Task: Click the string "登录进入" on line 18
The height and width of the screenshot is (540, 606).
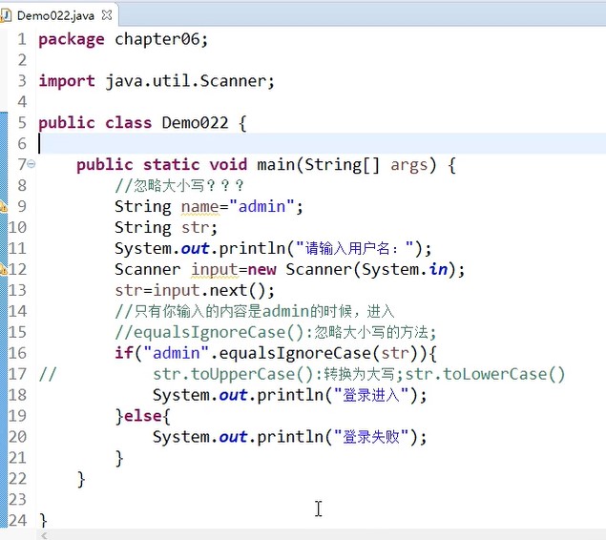Action: point(370,395)
